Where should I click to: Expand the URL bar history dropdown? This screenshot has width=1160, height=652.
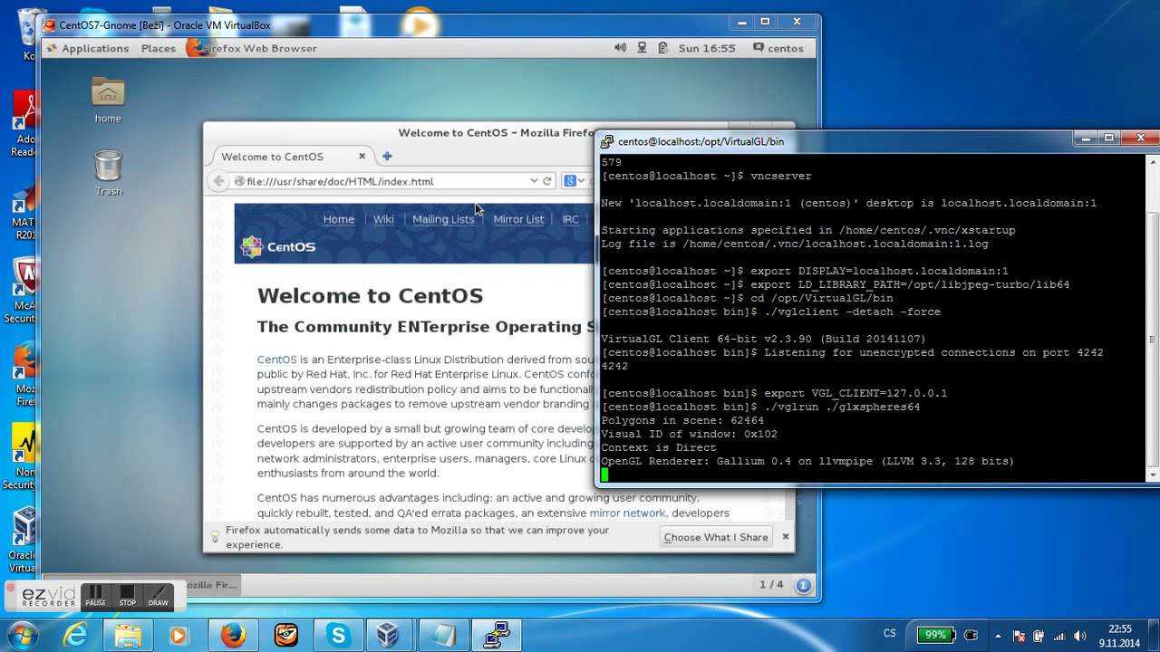tap(534, 181)
